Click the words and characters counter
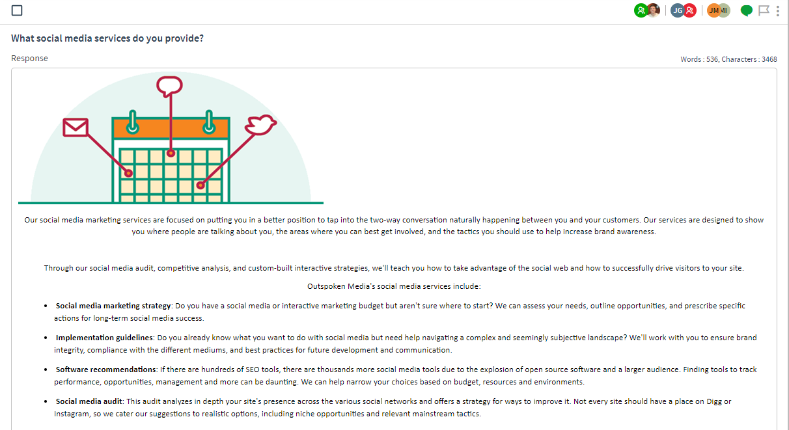Image resolution: width=789 pixels, height=430 pixels. pyautogui.click(x=728, y=59)
